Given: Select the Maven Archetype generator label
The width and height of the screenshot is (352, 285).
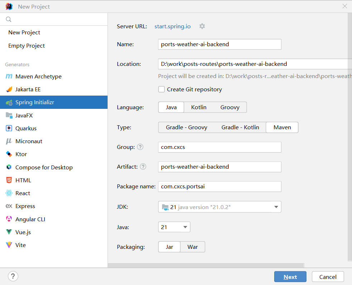Looking at the screenshot, I should (x=38, y=77).
